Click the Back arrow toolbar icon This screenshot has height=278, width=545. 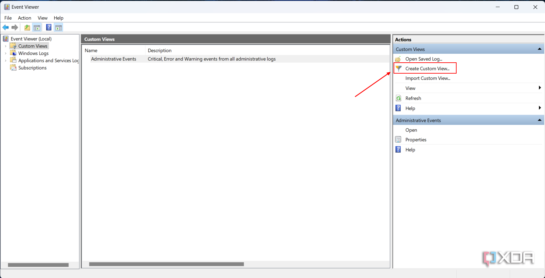click(x=5, y=27)
